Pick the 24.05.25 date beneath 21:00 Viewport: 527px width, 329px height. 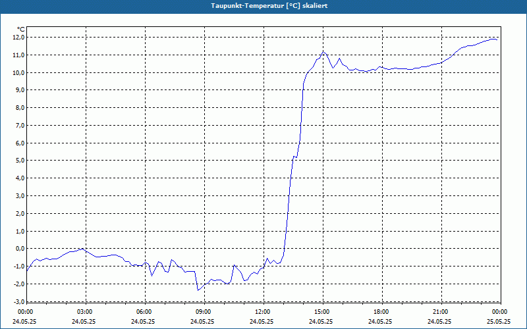(439, 321)
